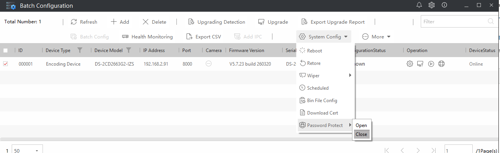This screenshot has height=153, width=500.
Task: Open the page size 50 dropdown
Action: 27,150
